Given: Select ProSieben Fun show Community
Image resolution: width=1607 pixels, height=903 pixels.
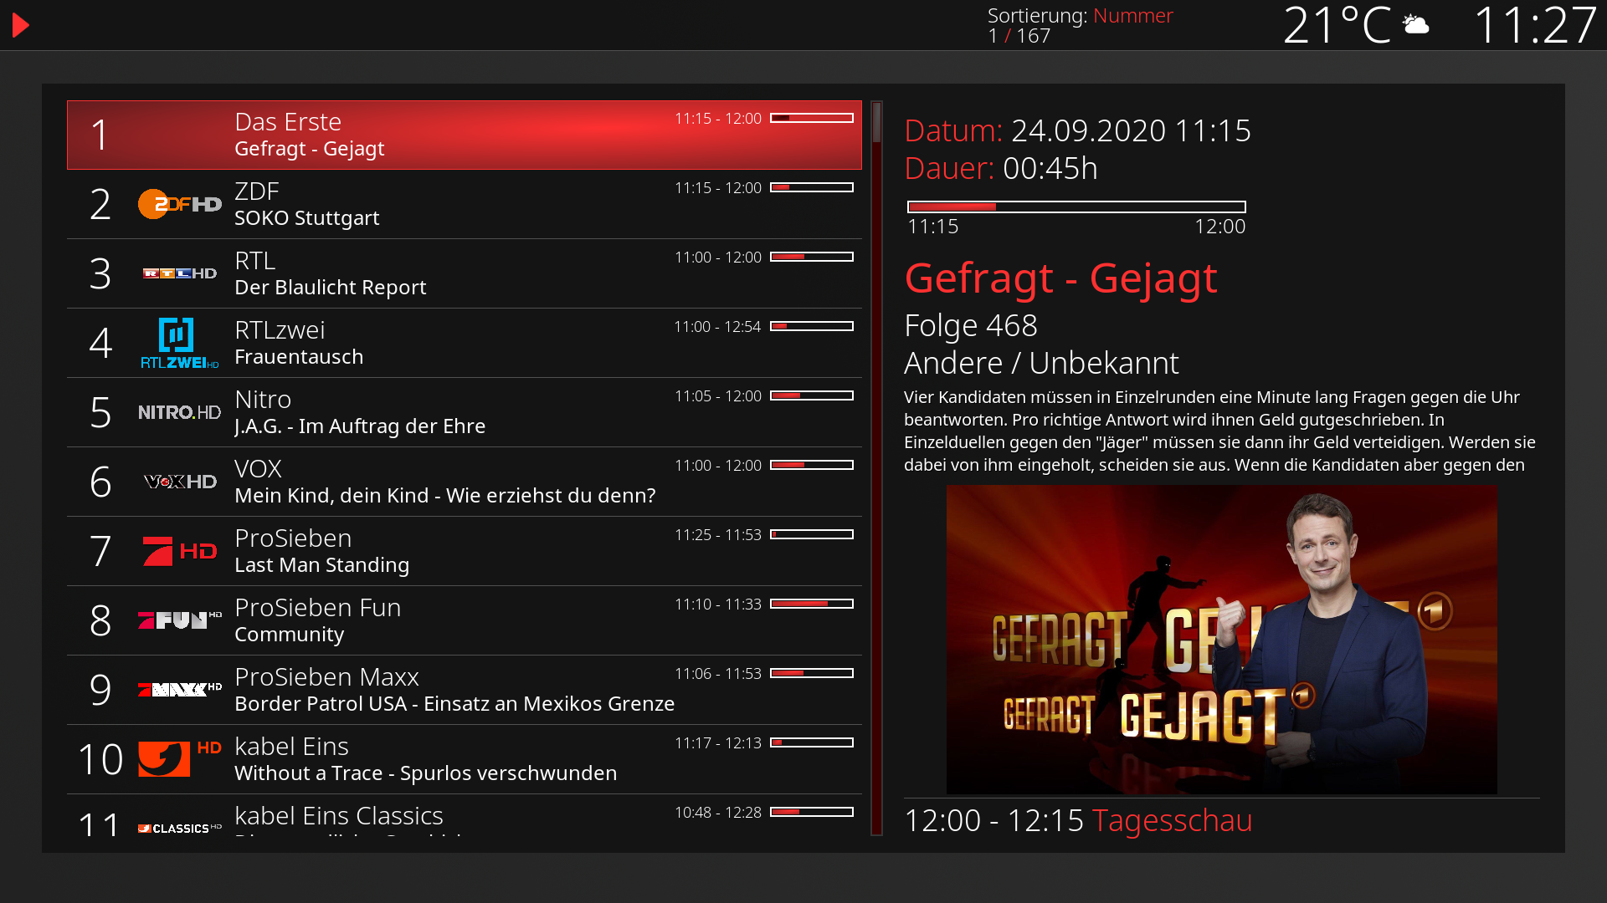Looking at the screenshot, I should [290, 634].
